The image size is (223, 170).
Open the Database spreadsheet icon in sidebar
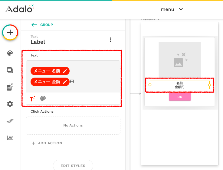pos(10,87)
